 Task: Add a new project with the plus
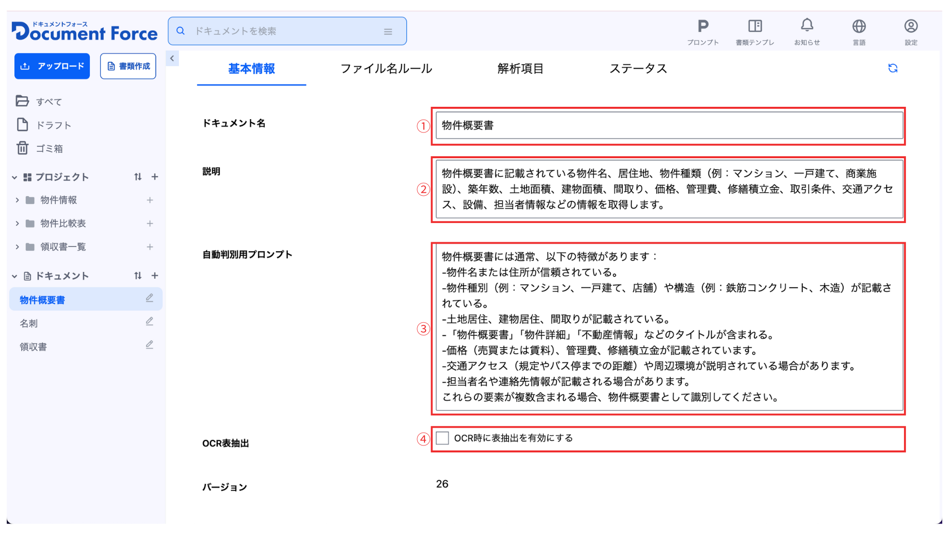[x=155, y=177]
